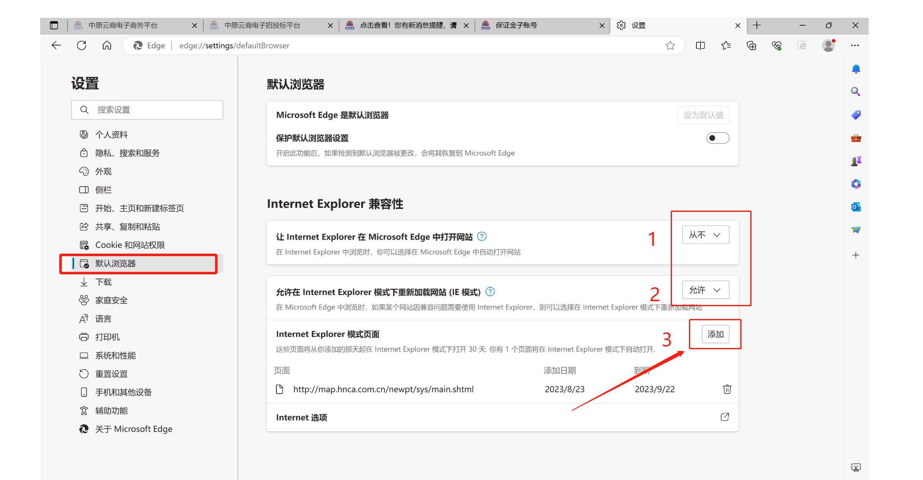Click the user profile avatar icon

click(828, 46)
